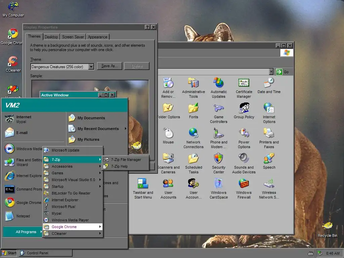Open My Pictures from Start menu

point(96,139)
